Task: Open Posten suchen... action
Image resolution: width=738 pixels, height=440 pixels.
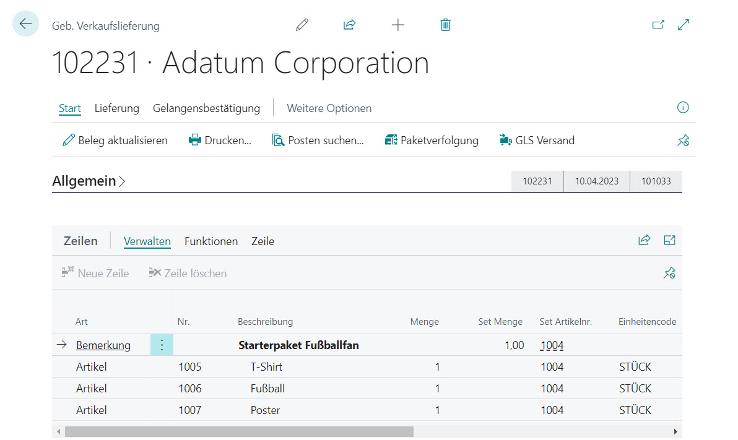Action: point(318,140)
